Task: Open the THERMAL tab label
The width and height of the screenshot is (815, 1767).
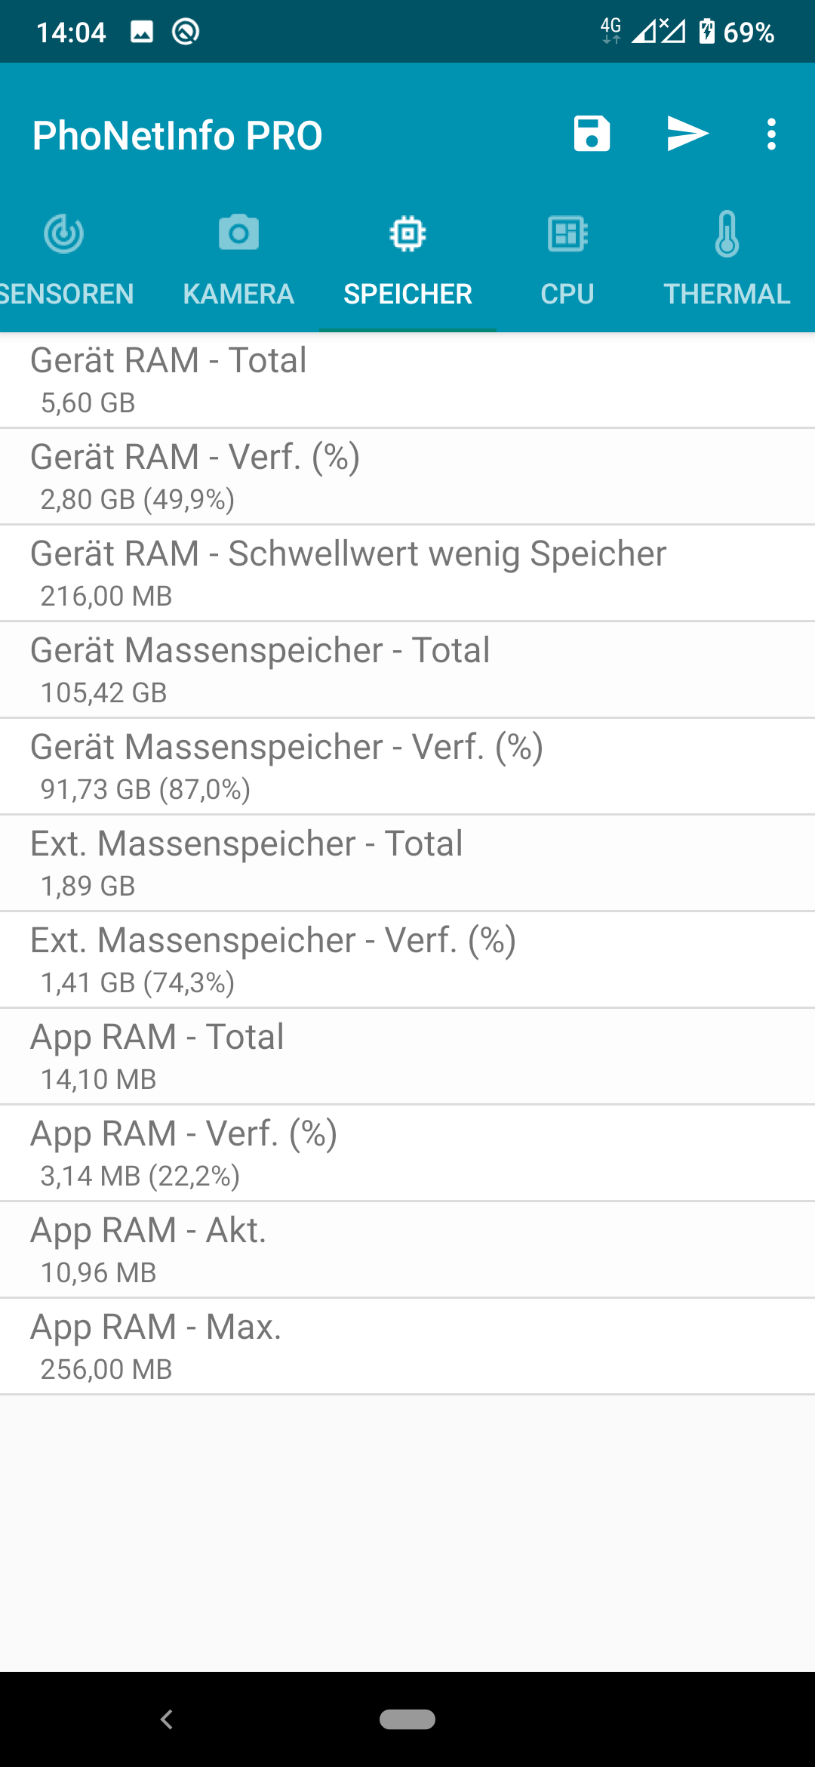Action: tap(727, 294)
